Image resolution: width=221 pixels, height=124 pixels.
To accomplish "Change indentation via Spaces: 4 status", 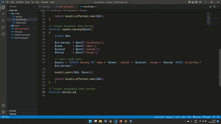I will click(170, 117).
